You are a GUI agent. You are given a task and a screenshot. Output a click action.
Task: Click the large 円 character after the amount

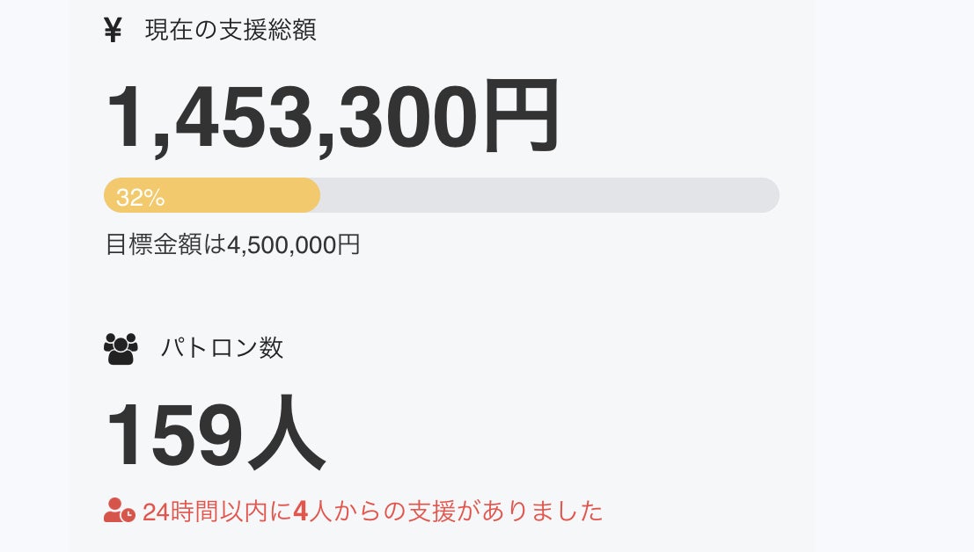(521, 118)
